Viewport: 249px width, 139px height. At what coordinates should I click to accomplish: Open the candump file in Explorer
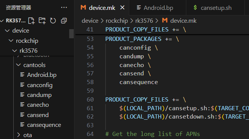[x=39, y=95]
